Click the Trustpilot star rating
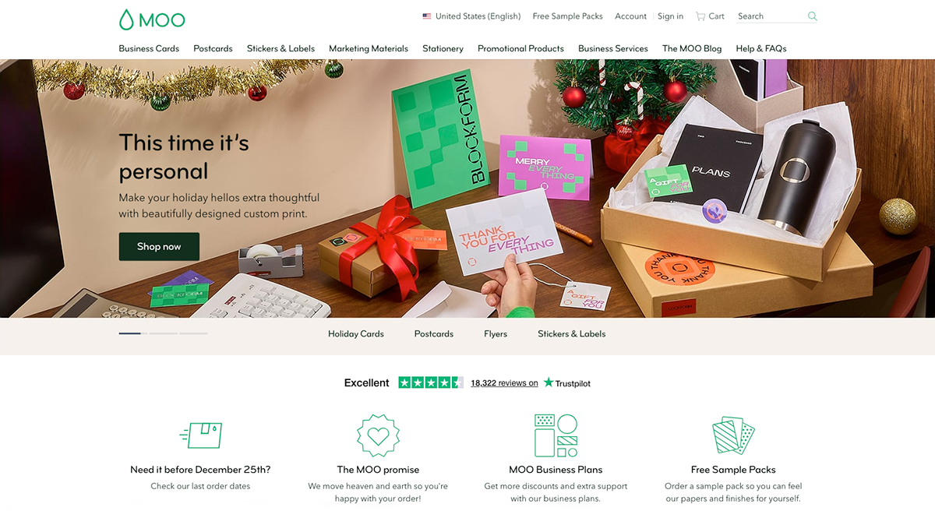Image resolution: width=935 pixels, height=525 pixels. pos(431,382)
